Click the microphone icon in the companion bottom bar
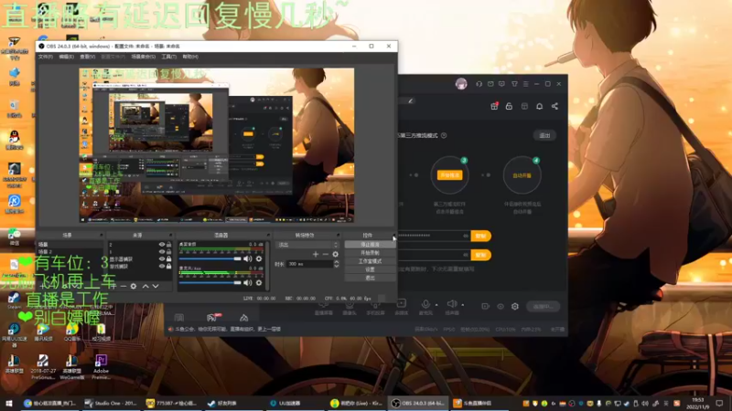Screen dimensions: 732x411 pyautogui.click(x=425, y=304)
